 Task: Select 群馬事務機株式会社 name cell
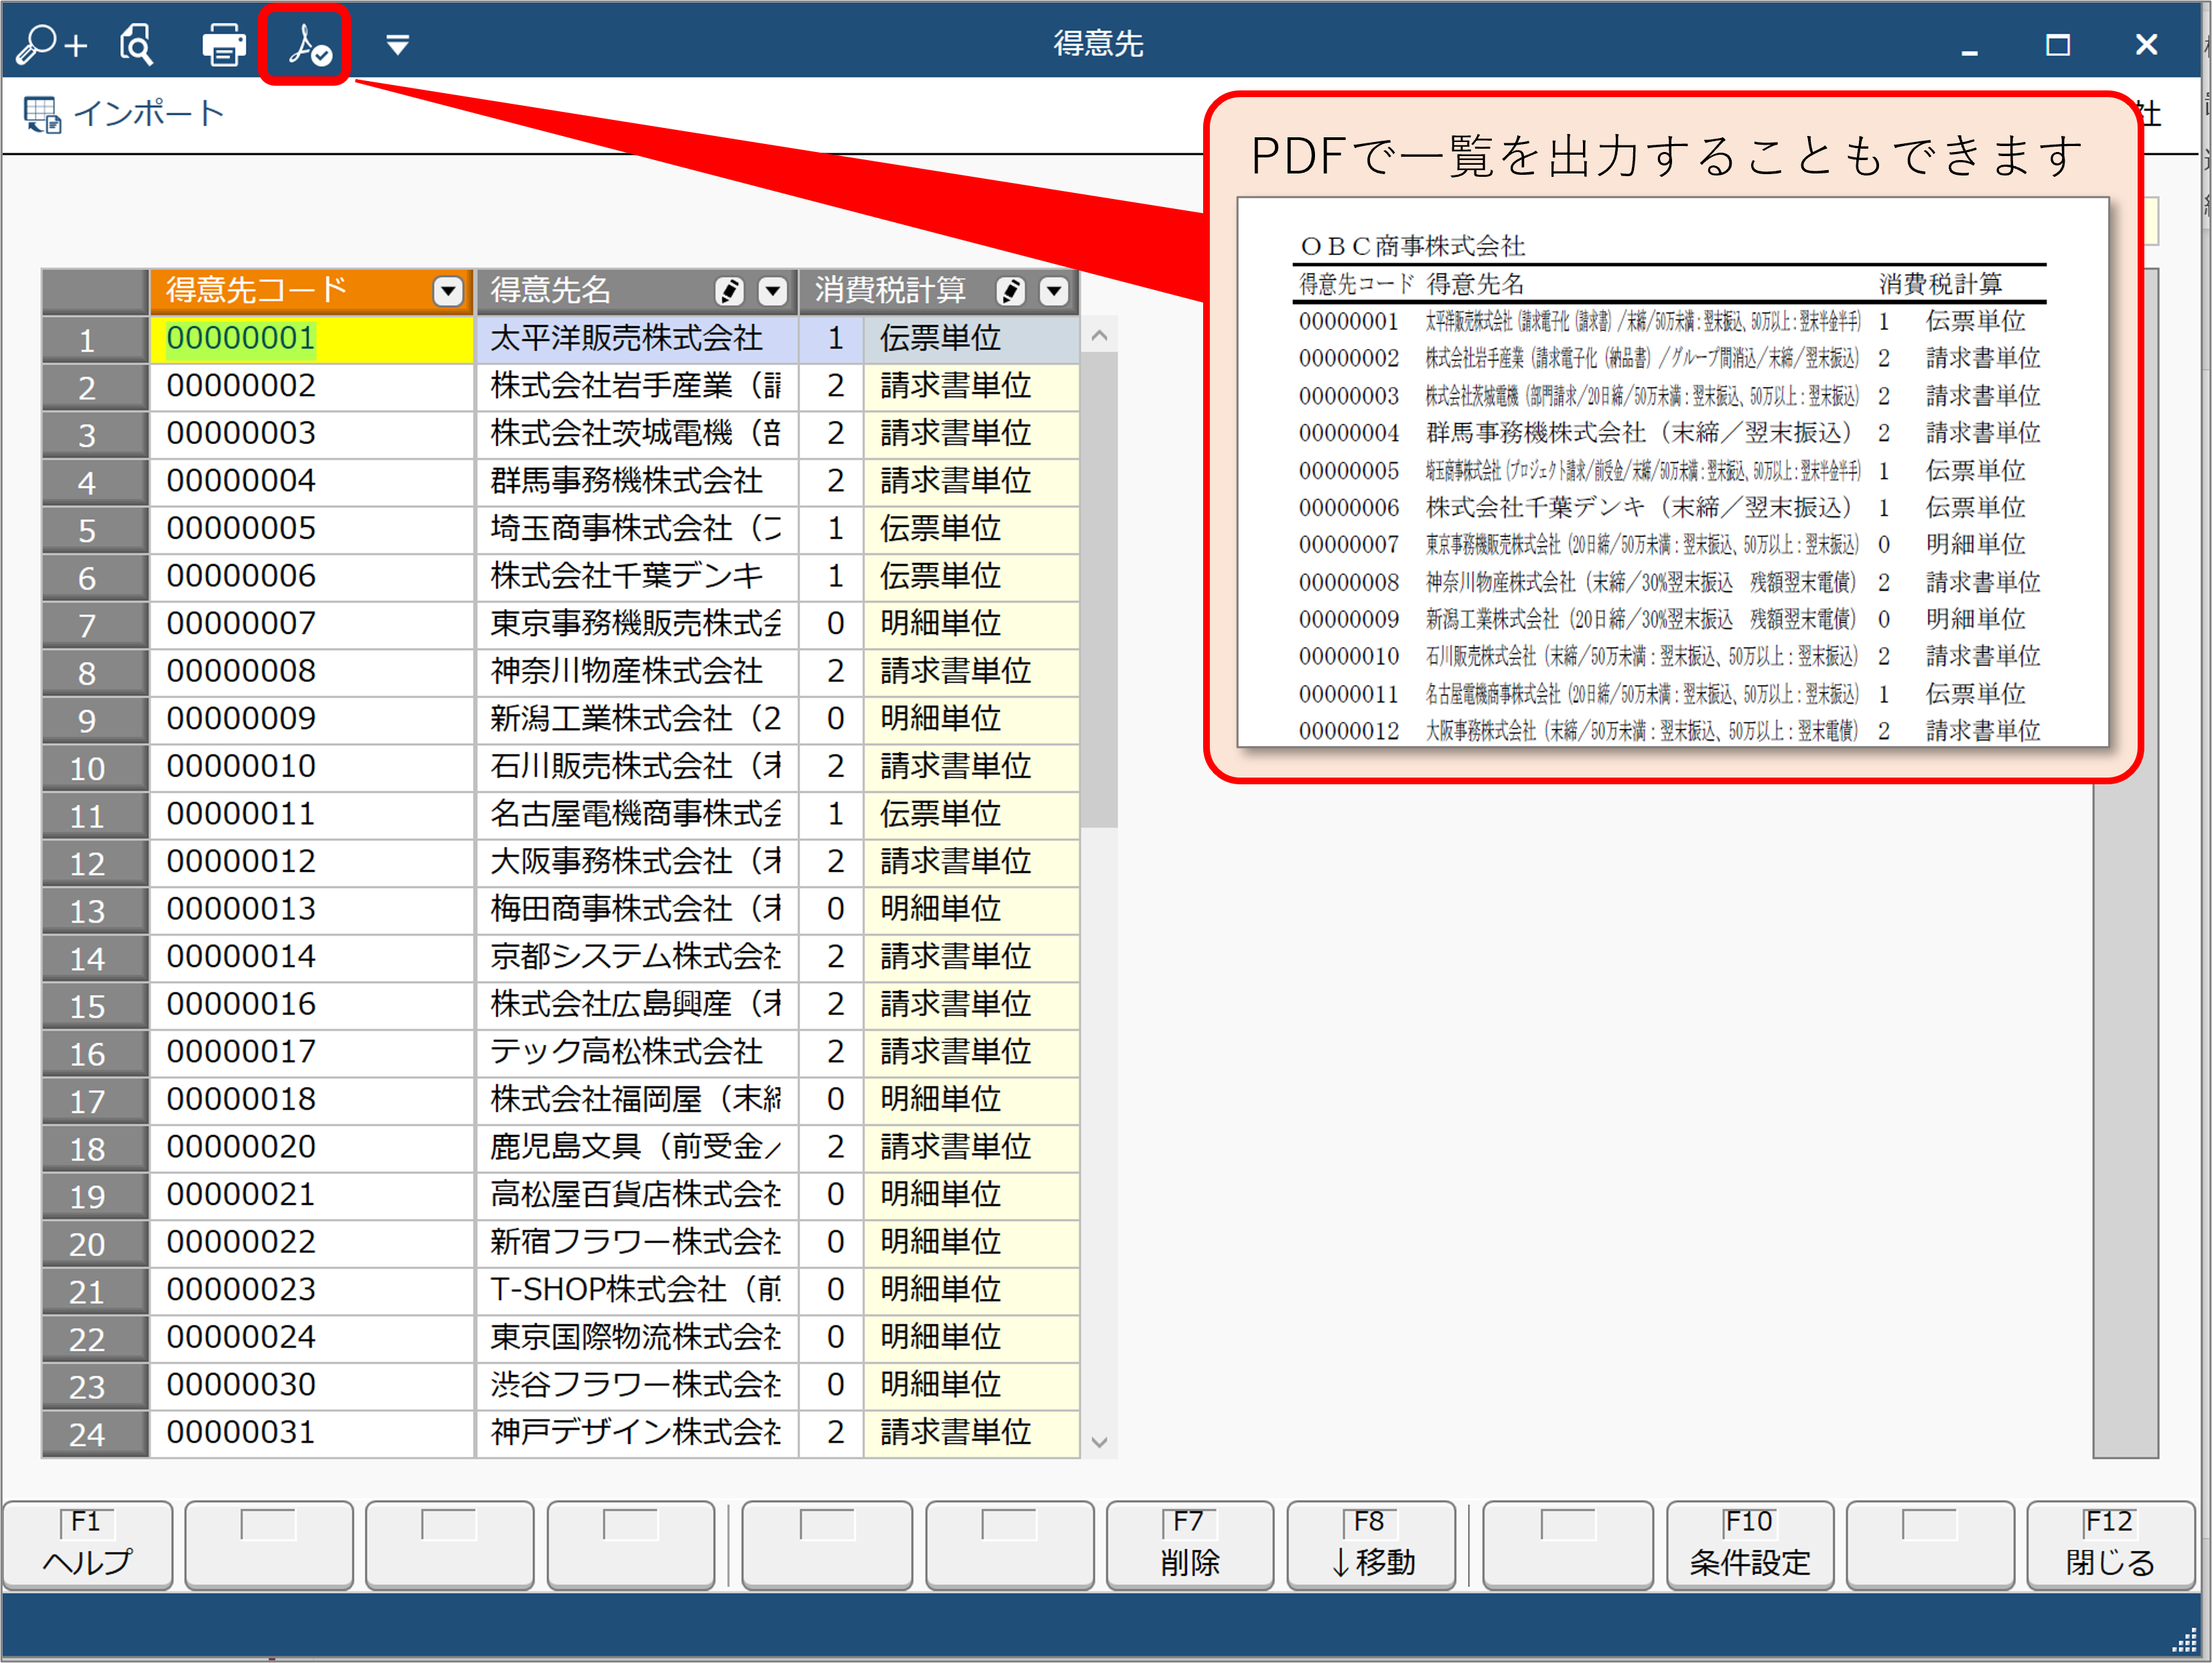[x=636, y=482]
